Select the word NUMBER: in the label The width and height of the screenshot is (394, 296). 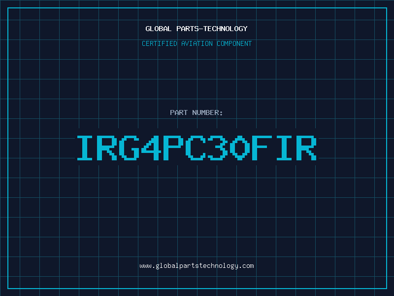tap(207, 112)
